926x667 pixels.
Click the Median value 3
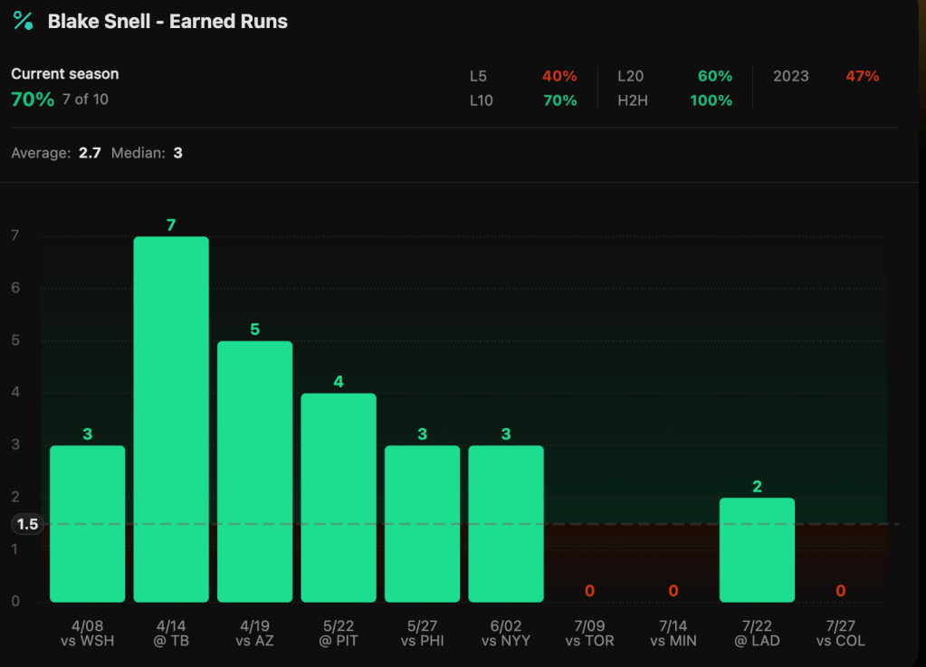pos(178,153)
